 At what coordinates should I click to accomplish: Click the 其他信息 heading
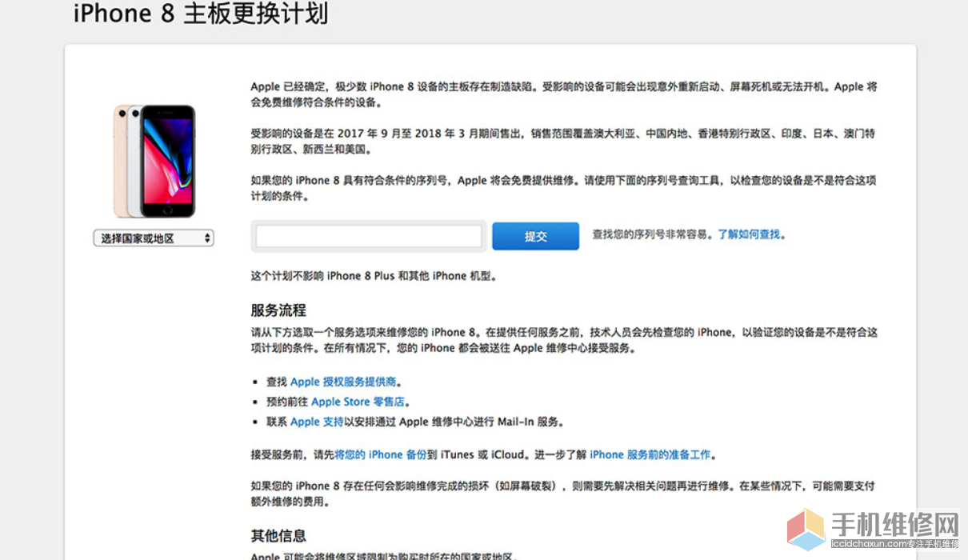[278, 535]
